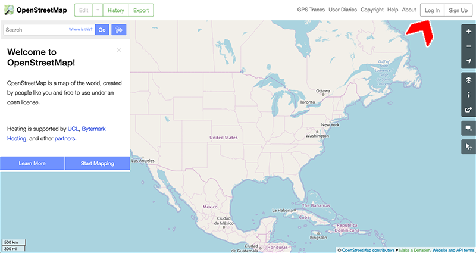Open the OpenStreetMap contributors link
The image size is (476, 253).
pyautogui.click(x=368, y=250)
